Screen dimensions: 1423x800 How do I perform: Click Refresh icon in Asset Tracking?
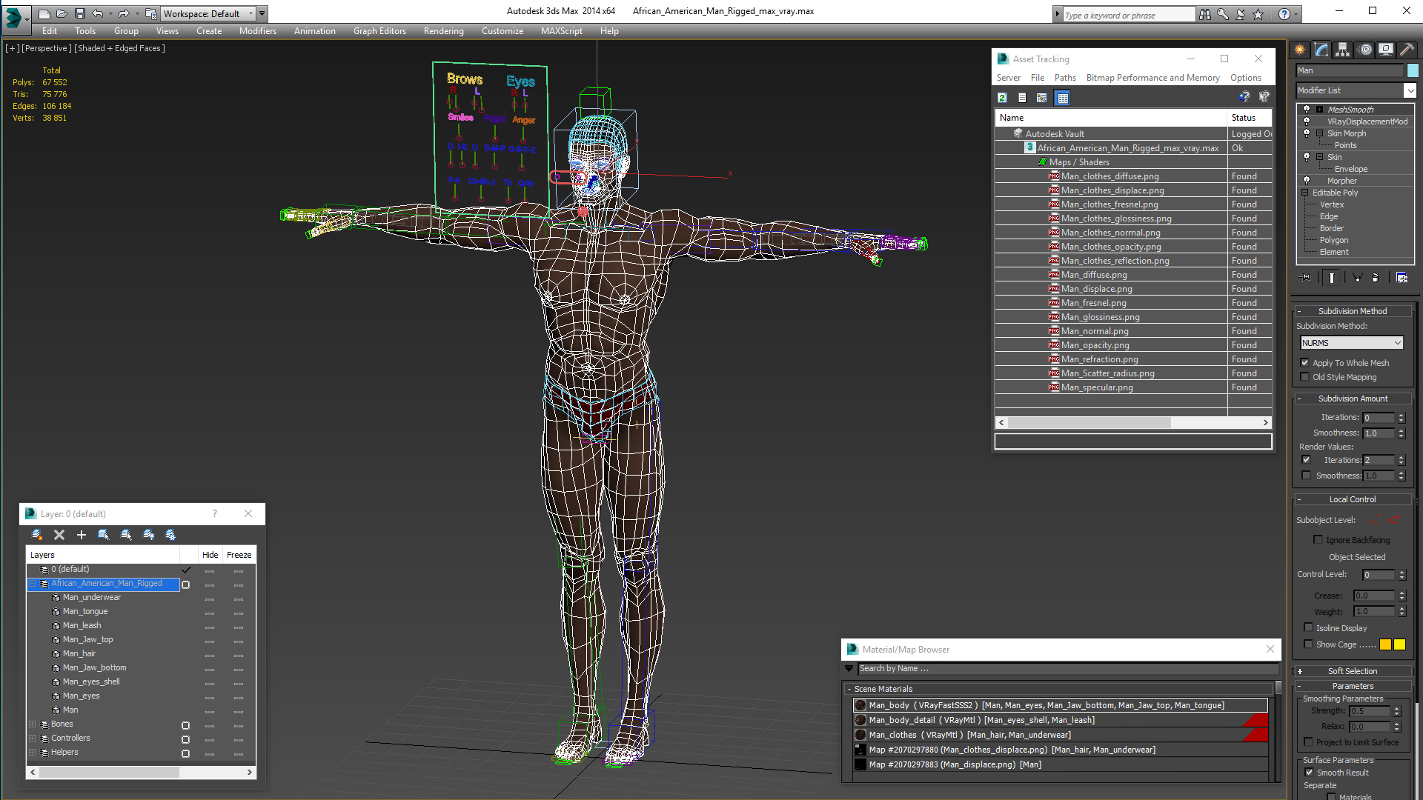1003,98
